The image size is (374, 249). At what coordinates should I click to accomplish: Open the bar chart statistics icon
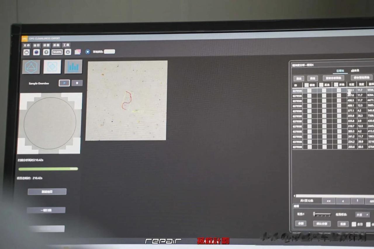[73, 67]
